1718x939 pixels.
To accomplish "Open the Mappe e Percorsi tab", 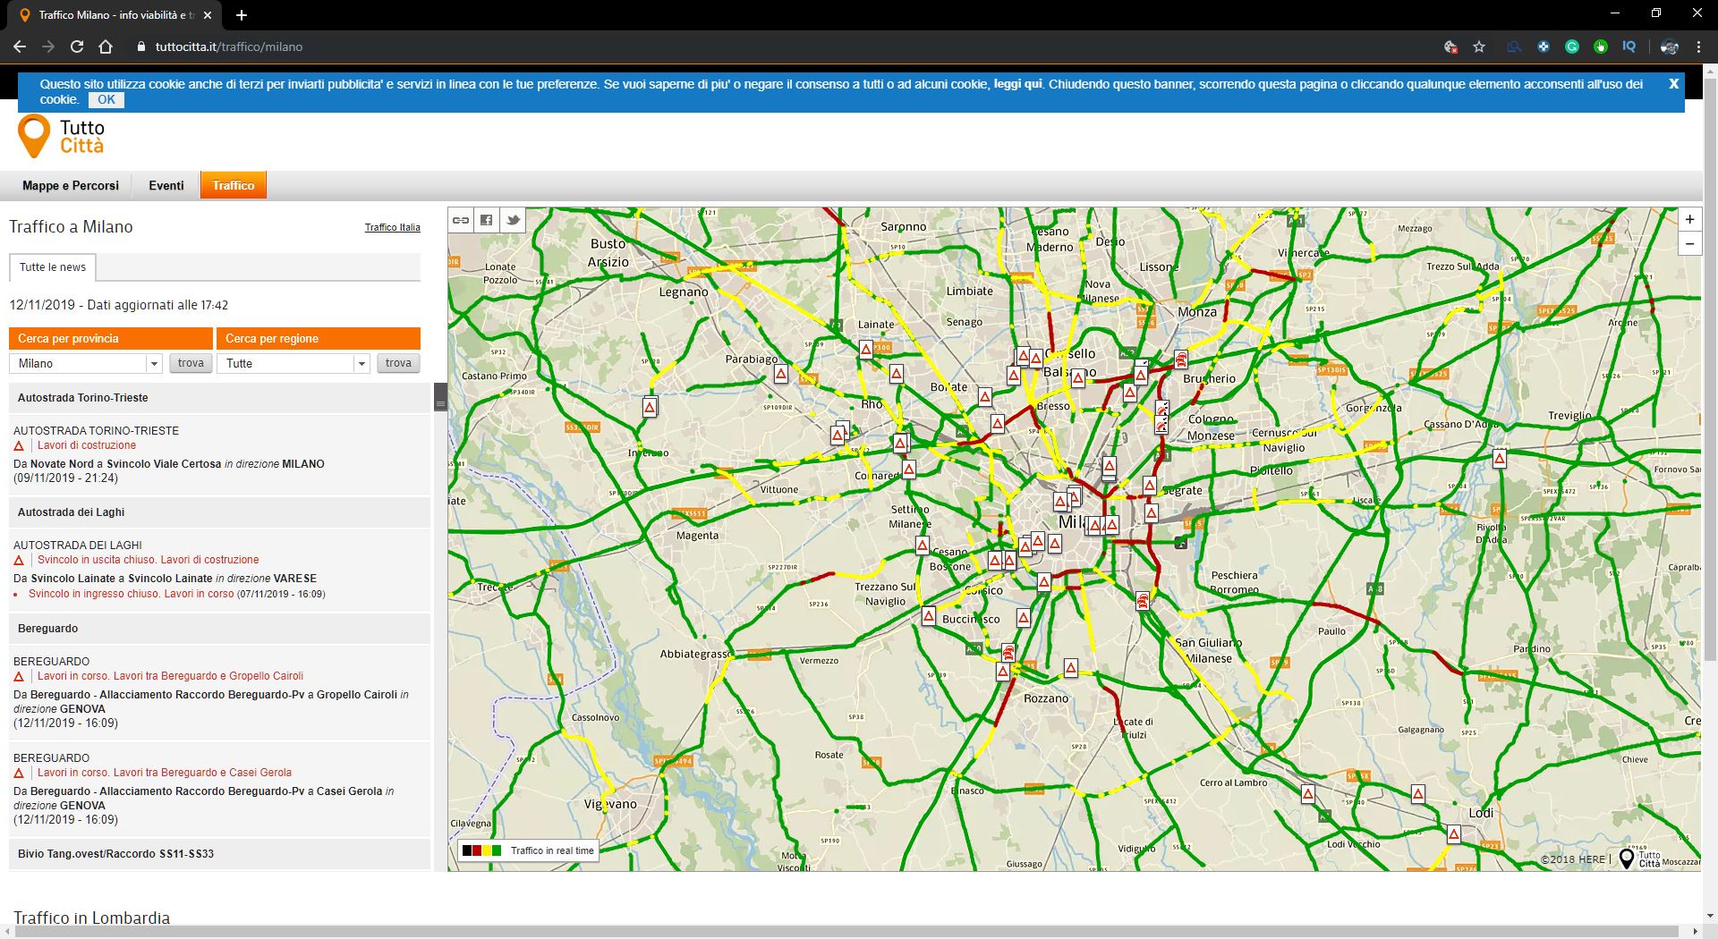I will click(x=70, y=185).
